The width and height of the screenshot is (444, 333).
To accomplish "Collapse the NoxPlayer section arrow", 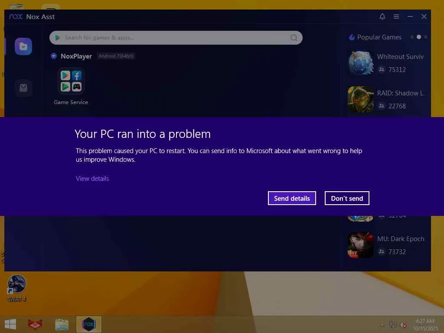I will tap(53, 56).
